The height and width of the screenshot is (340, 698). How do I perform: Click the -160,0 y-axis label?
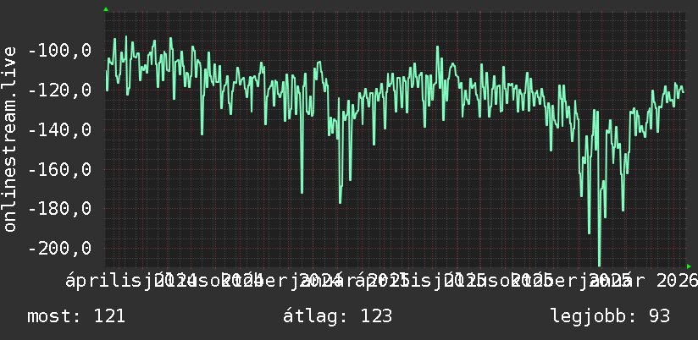coord(59,169)
